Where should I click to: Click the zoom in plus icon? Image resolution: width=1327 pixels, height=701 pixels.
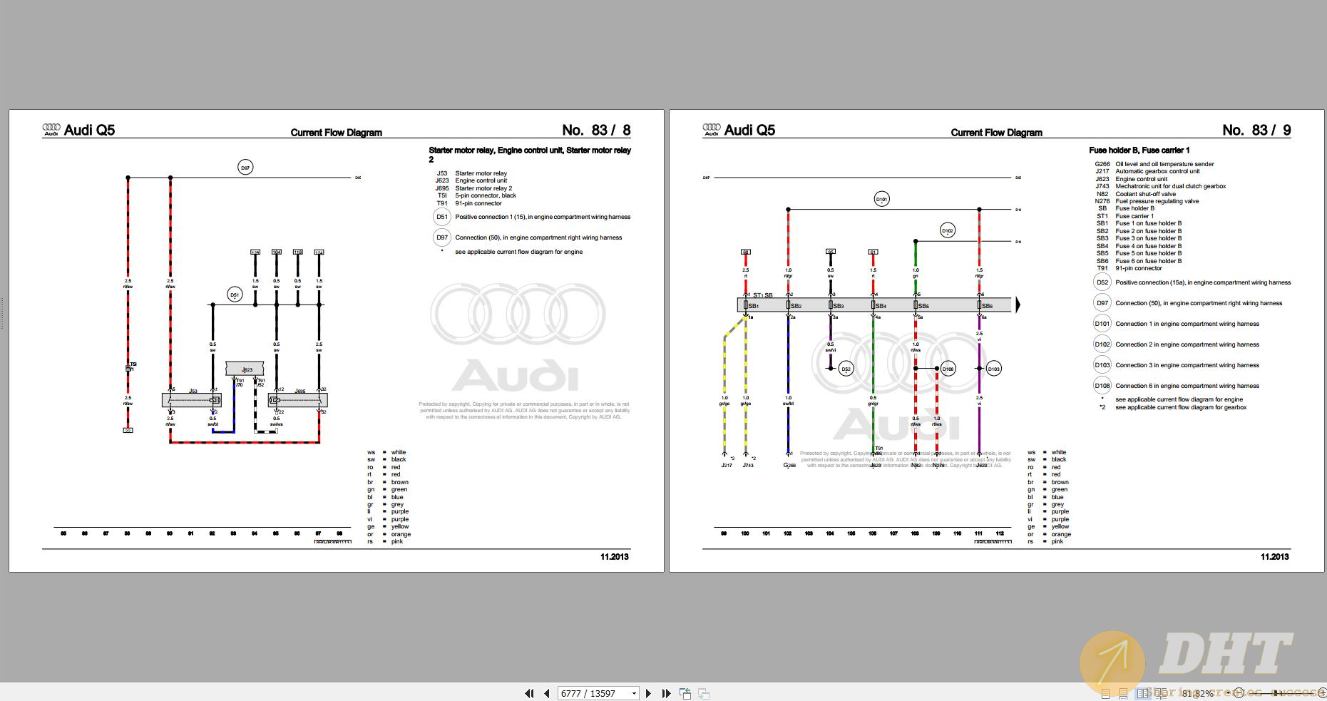tap(1321, 693)
